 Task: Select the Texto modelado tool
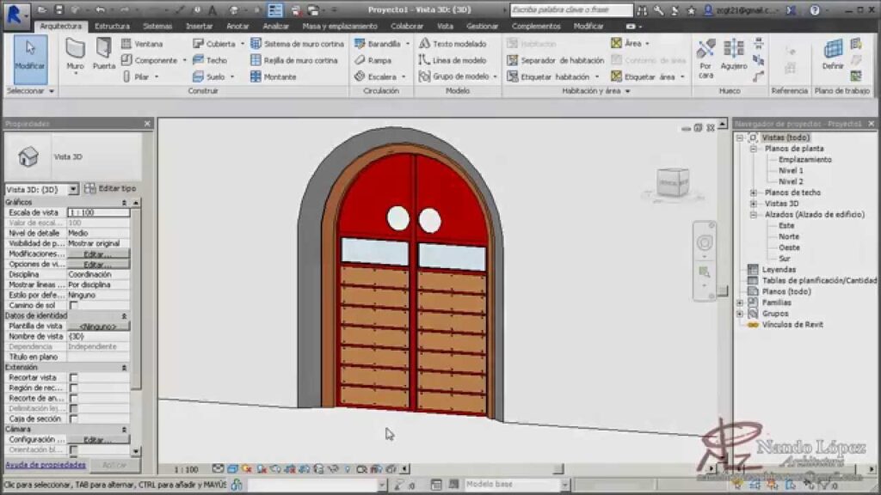(453, 44)
